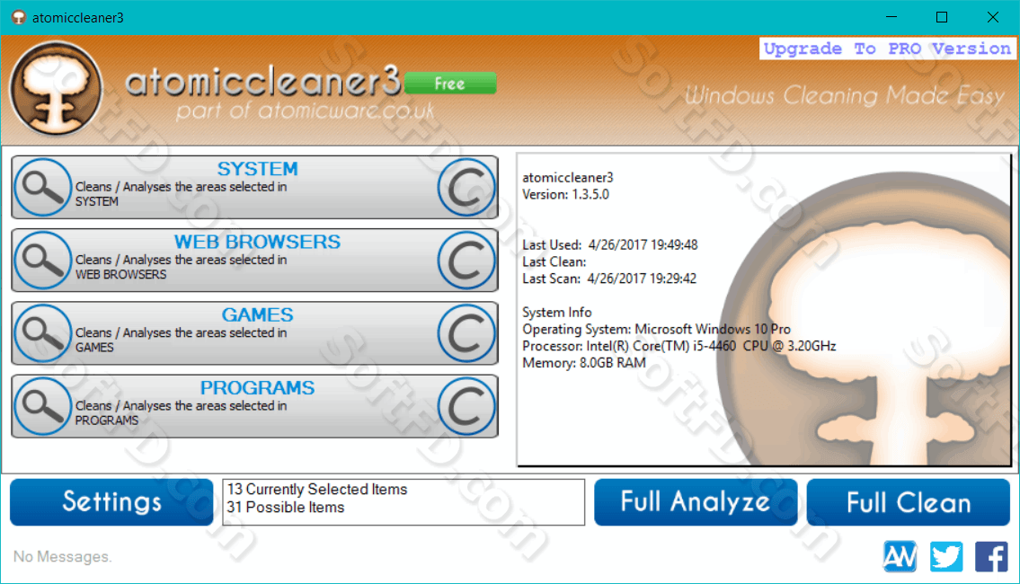Click the 'Memory: 8.0GB RAM' line
1020x584 pixels.
(x=584, y=363)
